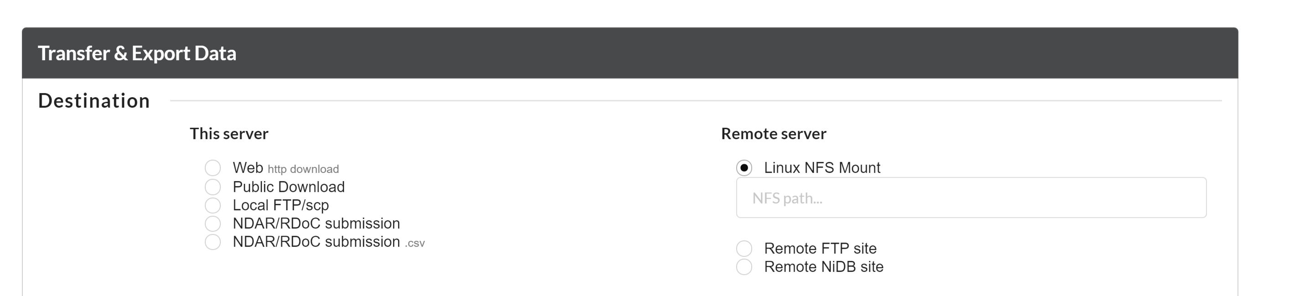Choose the Remote FTP site radio button
1305x296 pixels.
point(743,249)
